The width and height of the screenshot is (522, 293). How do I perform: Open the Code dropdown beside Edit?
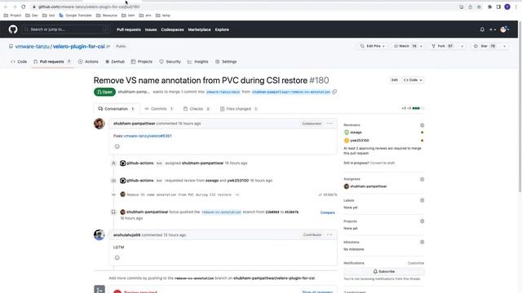[x=413, y=80]
